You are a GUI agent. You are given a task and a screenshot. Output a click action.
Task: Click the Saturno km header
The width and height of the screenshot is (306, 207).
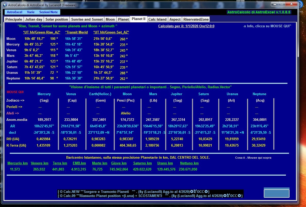tap(143, 163)
